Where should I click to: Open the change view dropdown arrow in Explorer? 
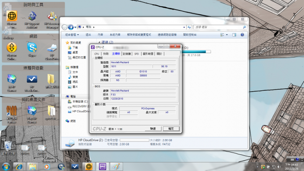click(227, 35)
